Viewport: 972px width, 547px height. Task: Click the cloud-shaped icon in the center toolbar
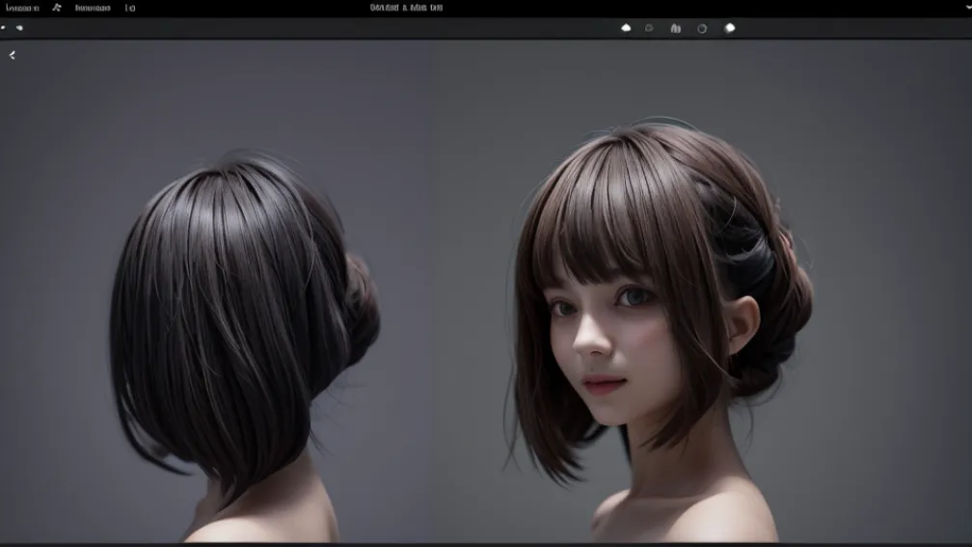(x=626, y=28)
